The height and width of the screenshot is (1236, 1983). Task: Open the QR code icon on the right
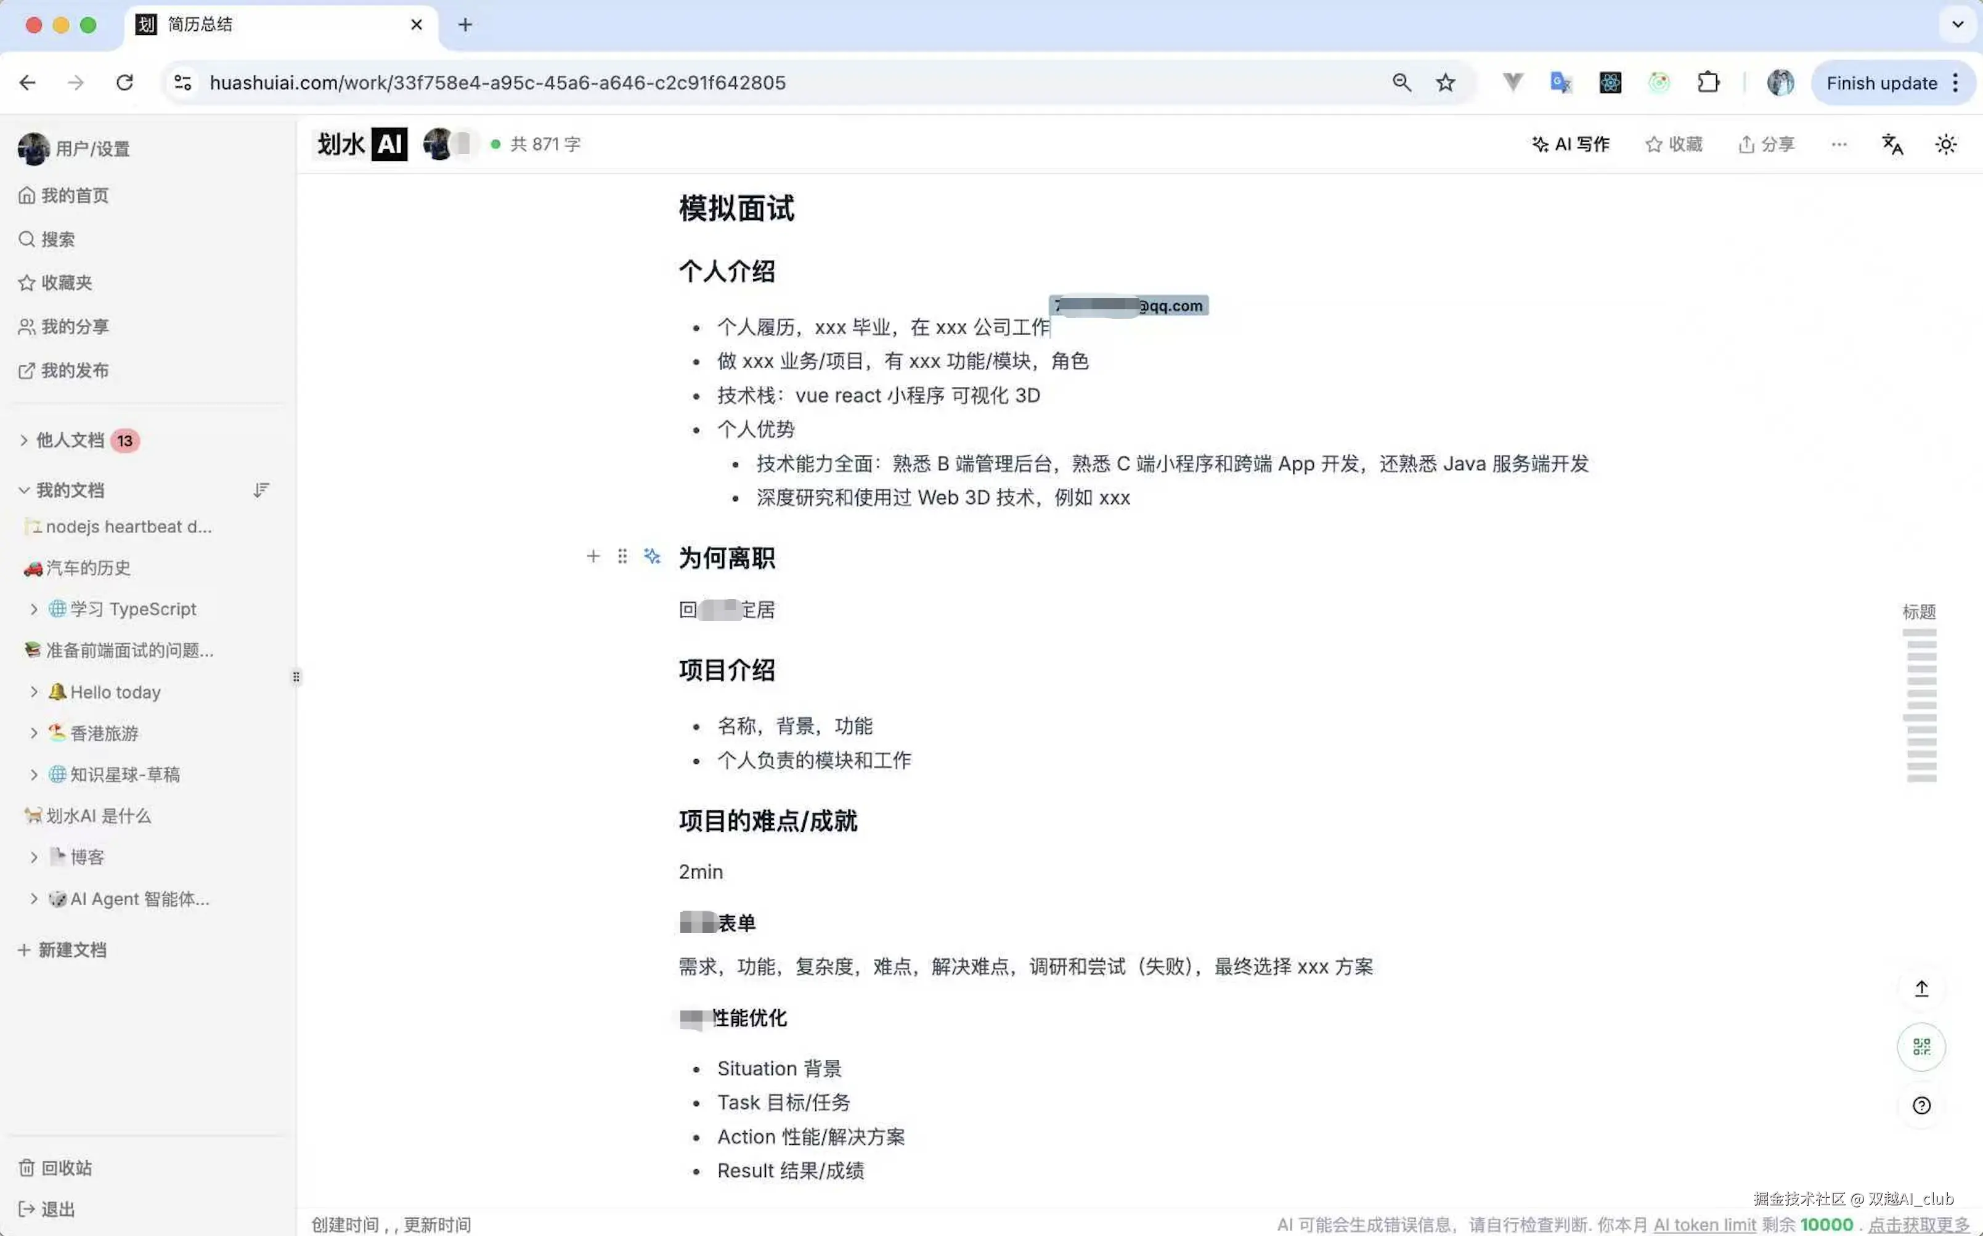(x=1922, y=1047)
